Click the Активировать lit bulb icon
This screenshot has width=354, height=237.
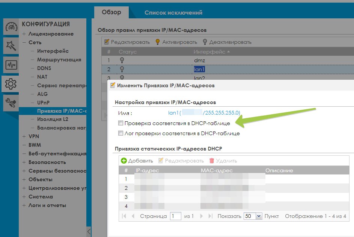coord(158,42)
